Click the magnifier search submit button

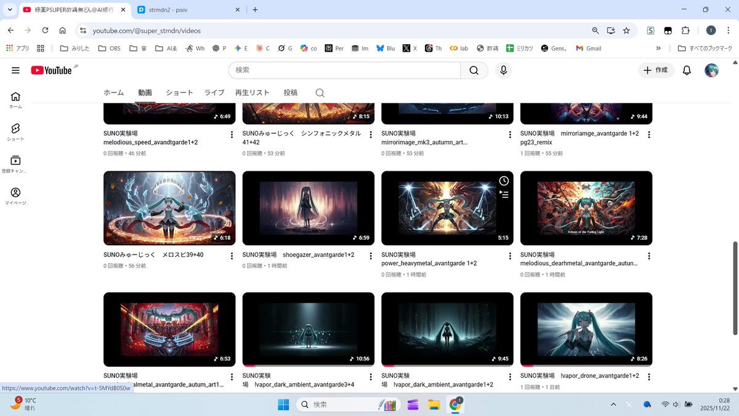(474, 70)
